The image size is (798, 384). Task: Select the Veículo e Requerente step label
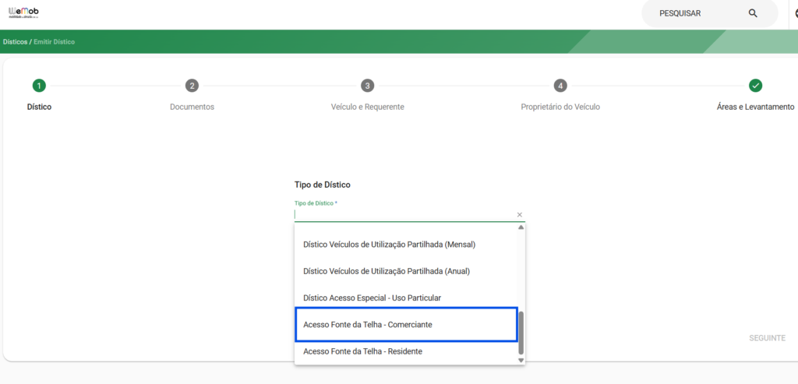[368, 107]
